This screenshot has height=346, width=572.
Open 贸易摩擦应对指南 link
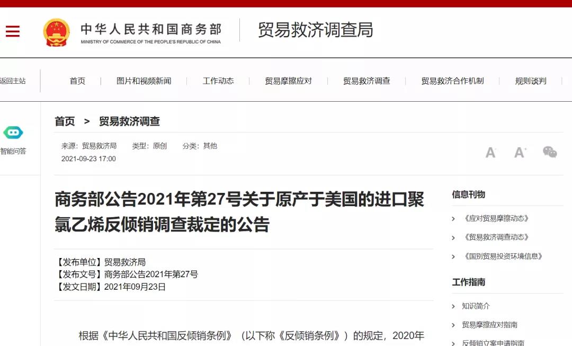[489, 325]
